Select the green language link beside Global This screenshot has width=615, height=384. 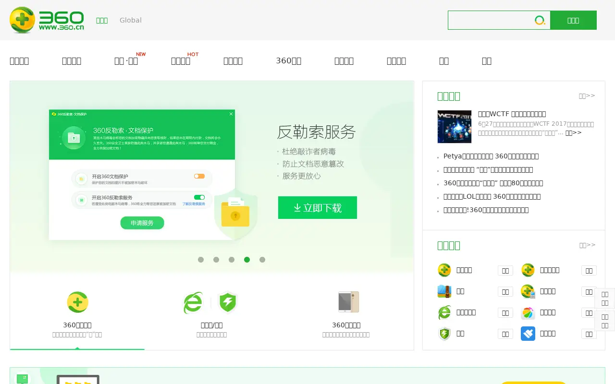[x=102, y=20]
